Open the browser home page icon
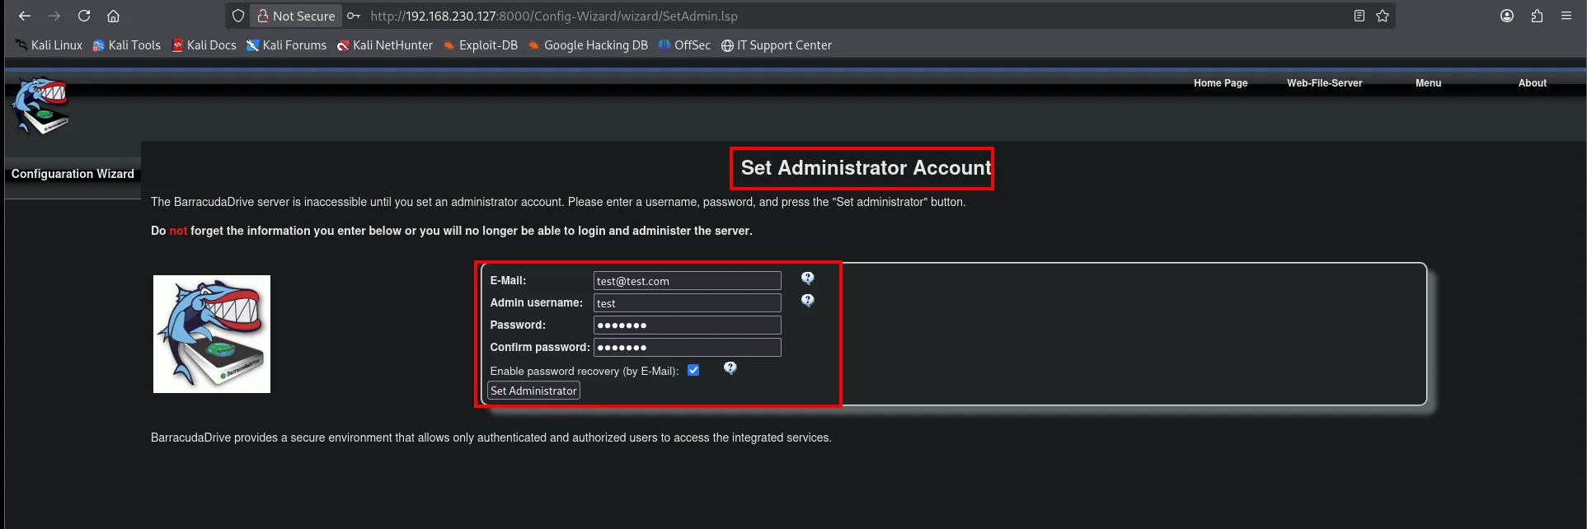 pos(114,16)
